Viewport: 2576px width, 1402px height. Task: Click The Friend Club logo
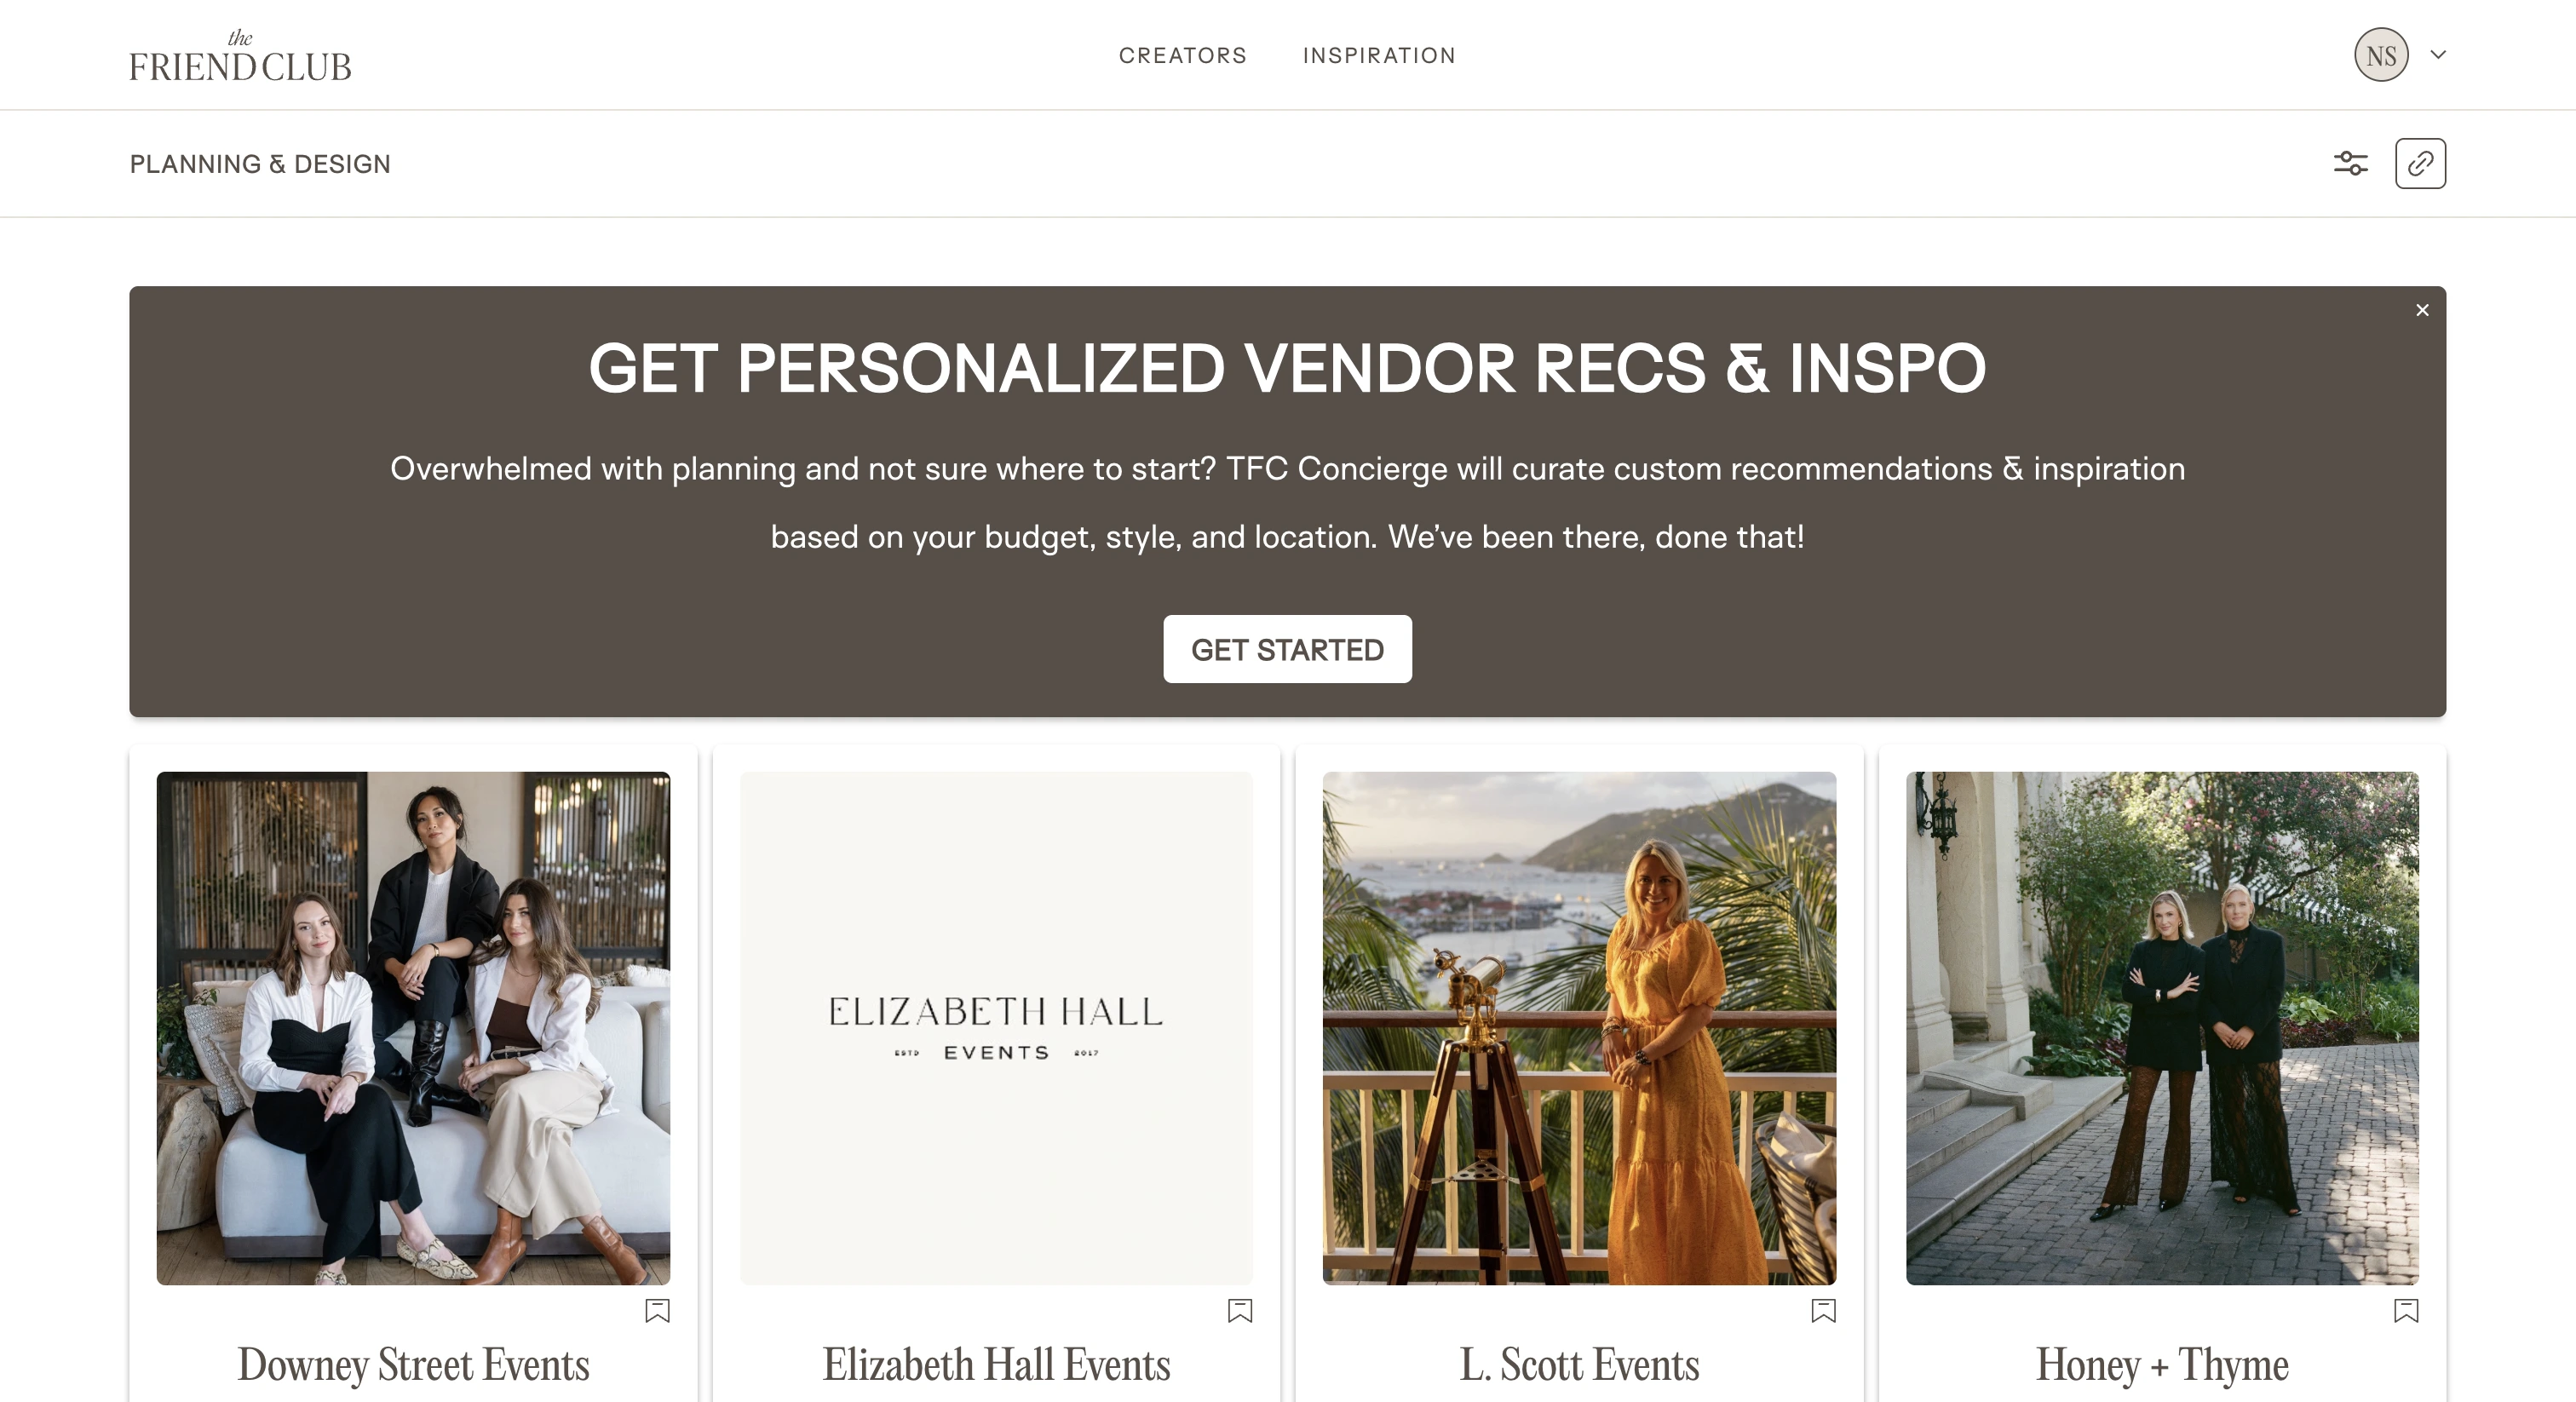coord(240,56)
